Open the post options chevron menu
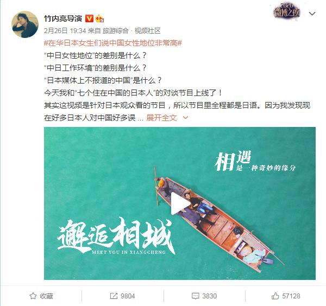 312,14
